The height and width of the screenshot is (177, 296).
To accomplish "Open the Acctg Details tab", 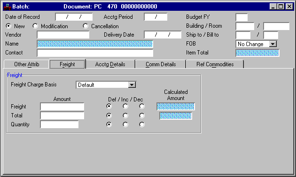I will click(x=110, y=64).
